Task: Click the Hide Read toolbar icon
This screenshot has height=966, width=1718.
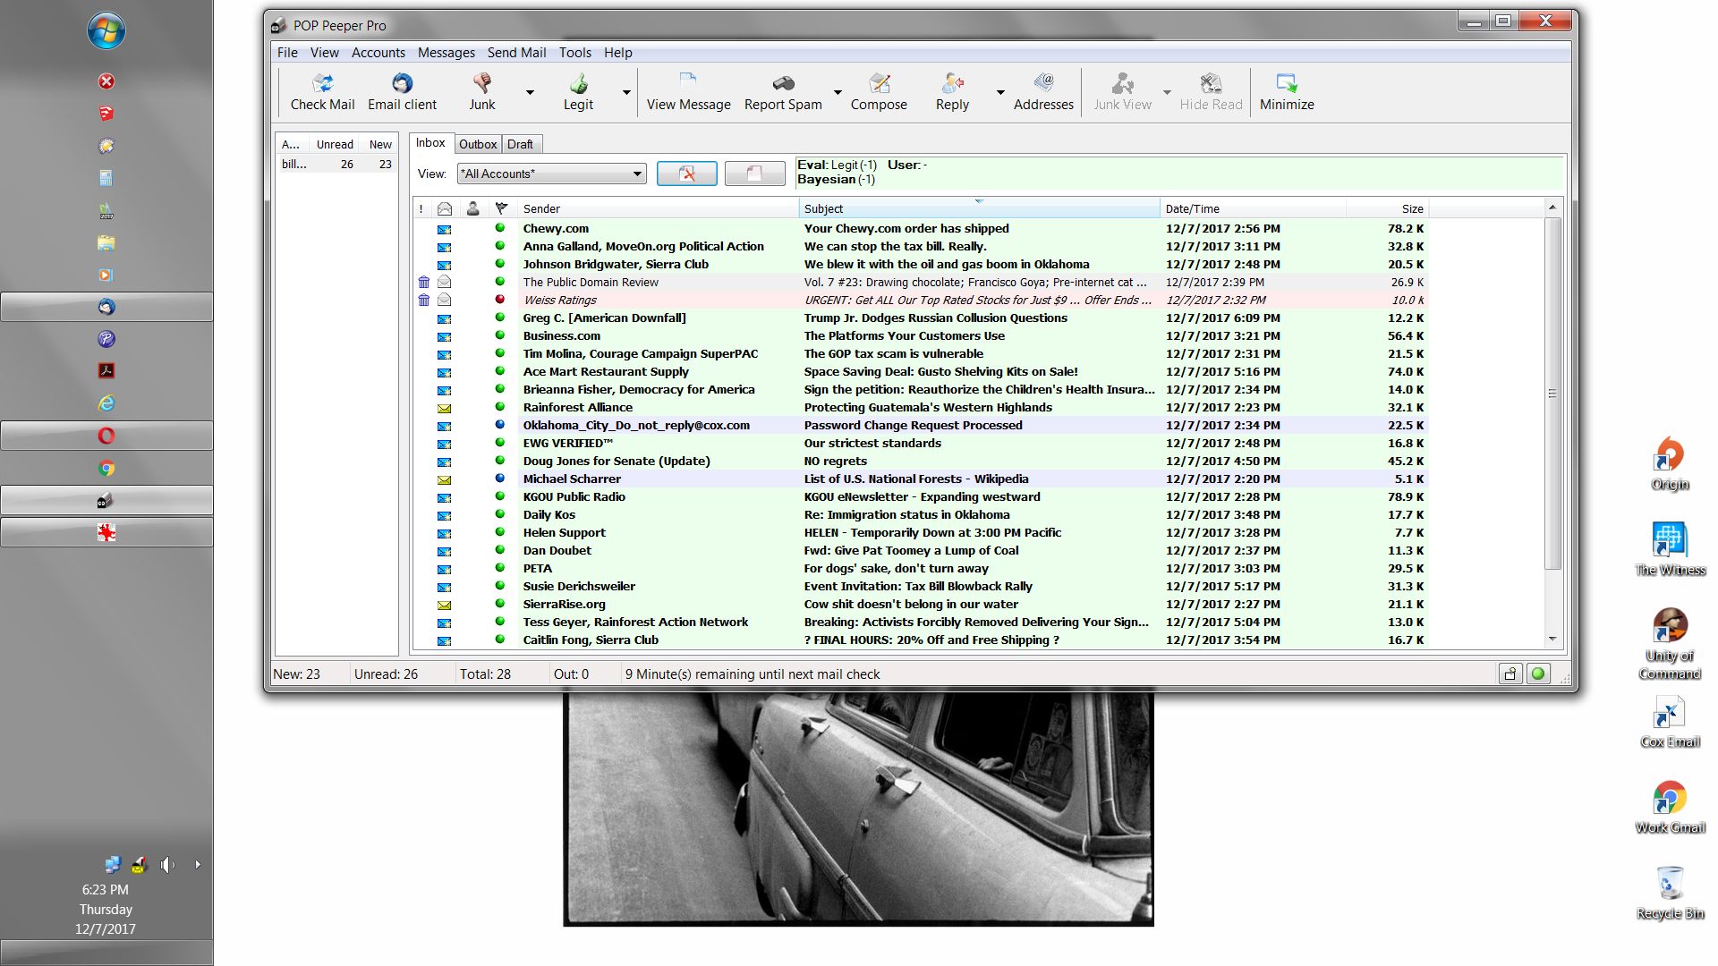Action: (1211, 92)
